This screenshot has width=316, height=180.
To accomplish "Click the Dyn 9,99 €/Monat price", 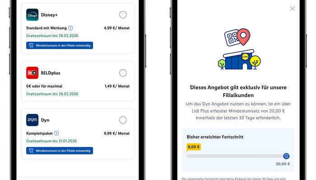I will click(x=117, y=133).
